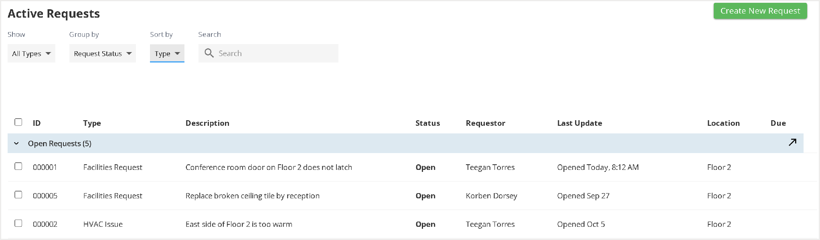Click the Requestor column header
The height and width of the screenshot is (240, 820).
pyautogui.click(x=485, y=123)
